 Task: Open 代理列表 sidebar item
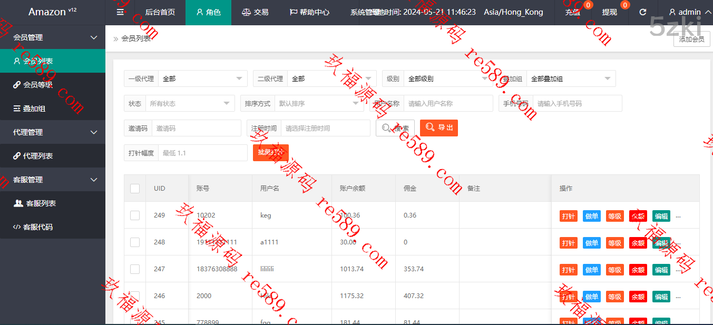[x=33, y=156]
